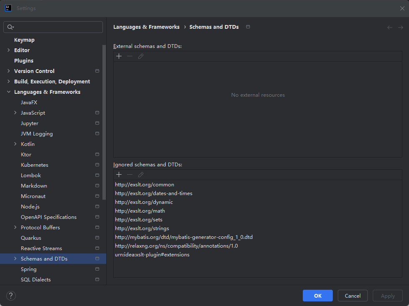The height and width of the screenshot is (306, 409).
Task: Click Languages & Frameworks breadcrumb link
Action: pos(146,27)
